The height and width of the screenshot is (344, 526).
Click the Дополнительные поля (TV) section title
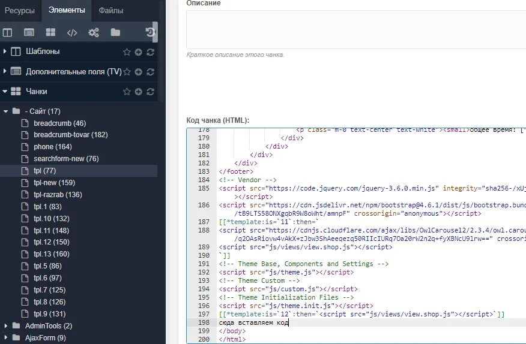[73, 71]
